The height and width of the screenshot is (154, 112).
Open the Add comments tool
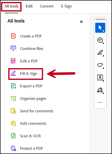coord(28,124)
